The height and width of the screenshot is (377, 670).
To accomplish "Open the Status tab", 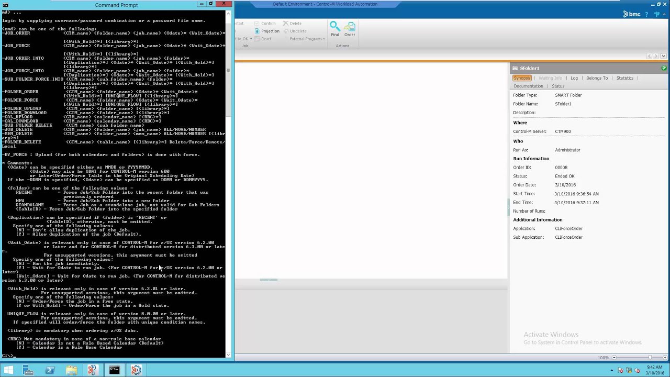I will coord(558,86).
